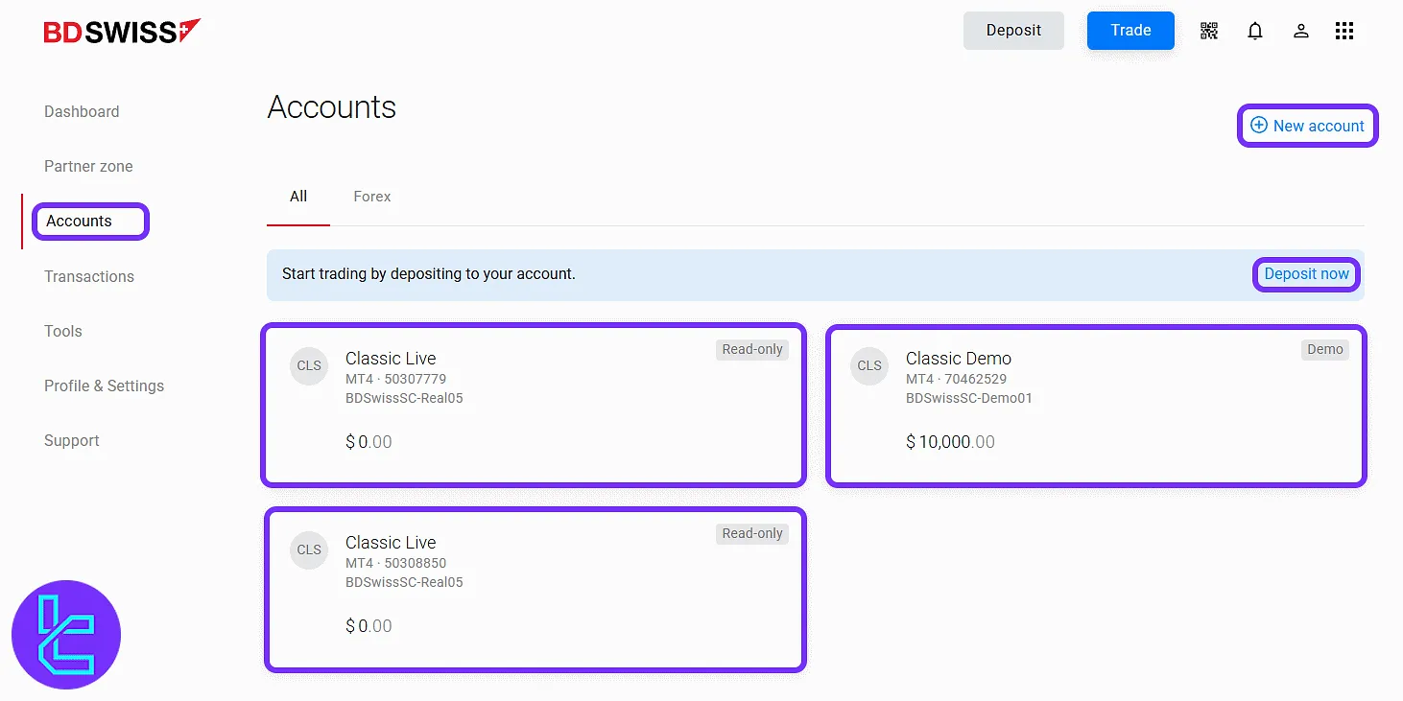Click the Classic Demo account title
Screen dimensions: 1403x701
pyautogui.click(x=959, y=359)
